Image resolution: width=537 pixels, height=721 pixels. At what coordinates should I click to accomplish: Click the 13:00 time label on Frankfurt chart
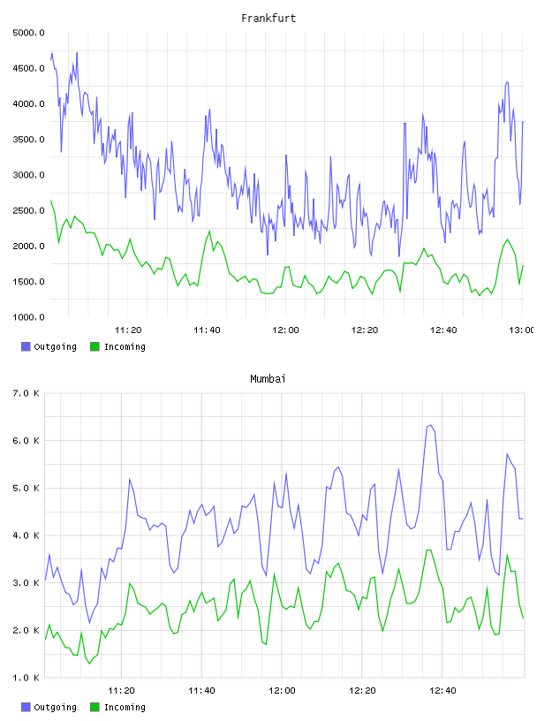(x=521, y=330)
